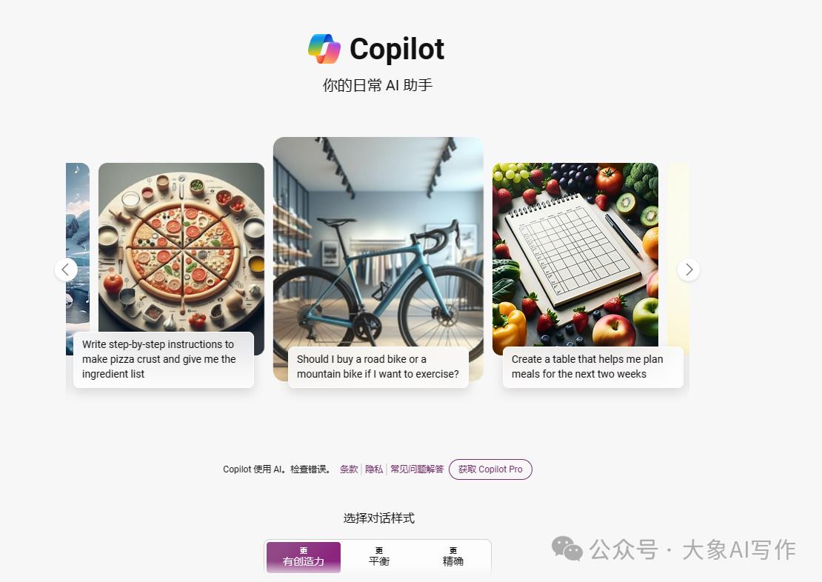Open the 常见问题解答 FAQ link

coord(417,469)
